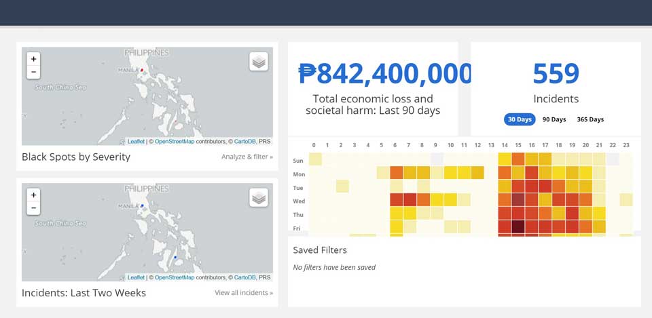652x318 pixels.
Task: Zoom in on Incidents map
Action: tap(33, 195)
